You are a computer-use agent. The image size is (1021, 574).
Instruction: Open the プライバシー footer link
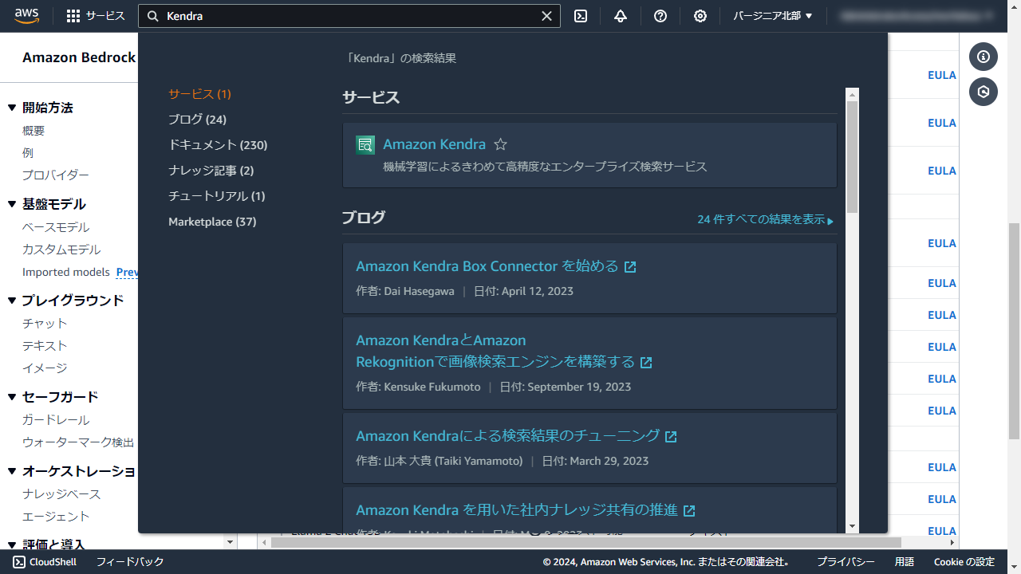(846, 562)
